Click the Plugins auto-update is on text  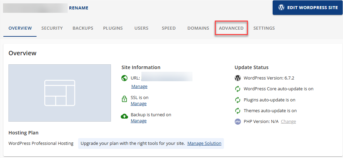[270, 100]
